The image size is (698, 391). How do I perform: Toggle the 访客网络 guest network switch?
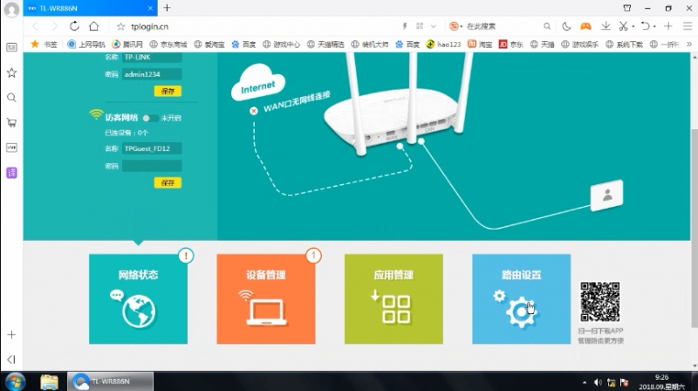tap(150, 118)
